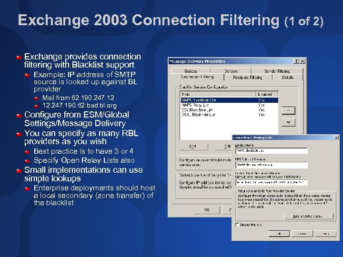Move the selected rule up with arrow button
This screenshot has height=257, width=343.
288,110
